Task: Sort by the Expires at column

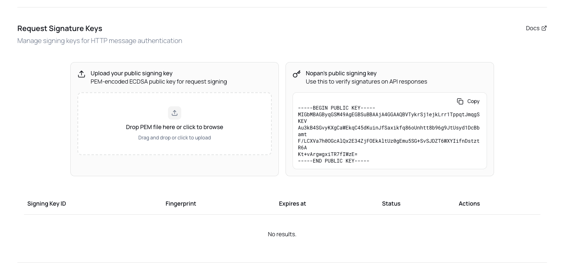Action: click(293, 204)
